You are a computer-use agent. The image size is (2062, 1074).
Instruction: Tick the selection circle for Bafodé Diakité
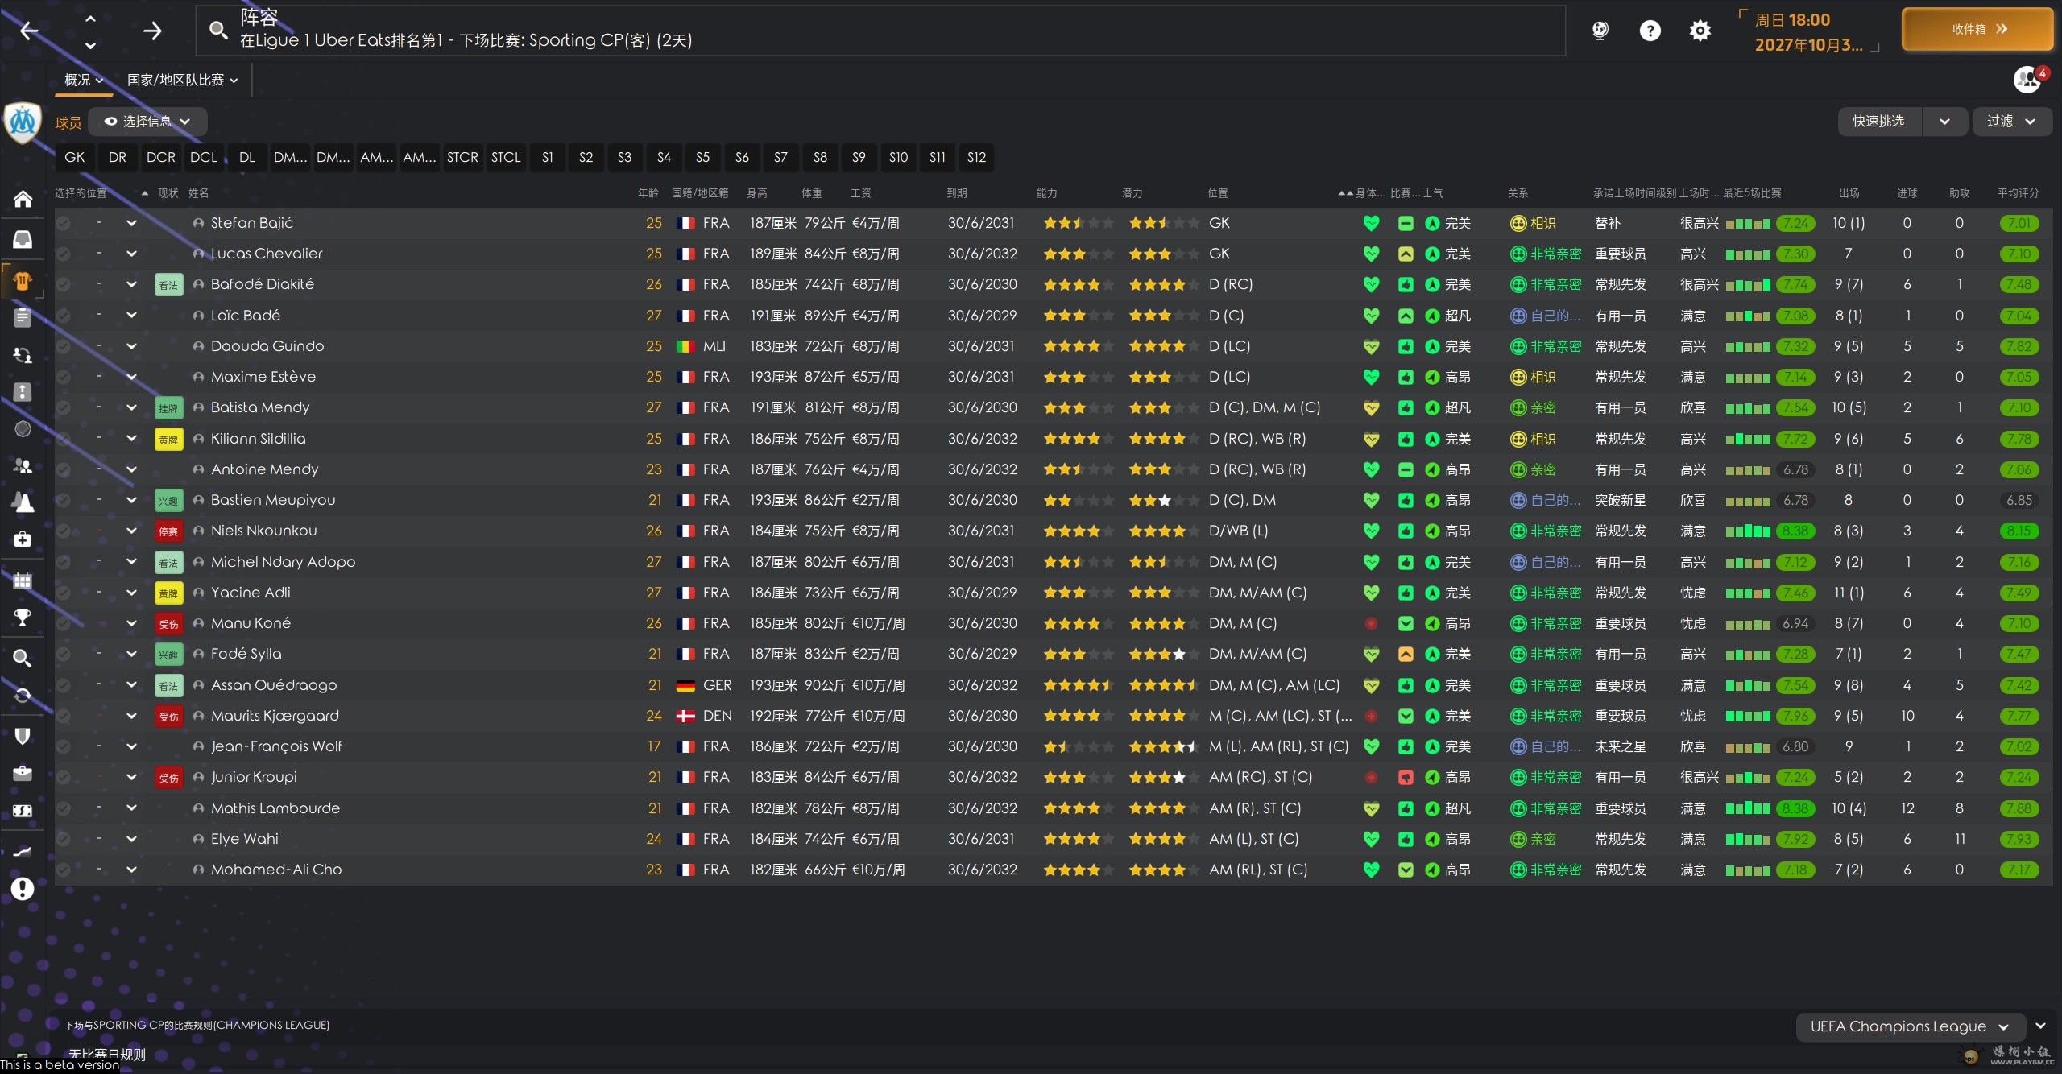pos(64,284)
